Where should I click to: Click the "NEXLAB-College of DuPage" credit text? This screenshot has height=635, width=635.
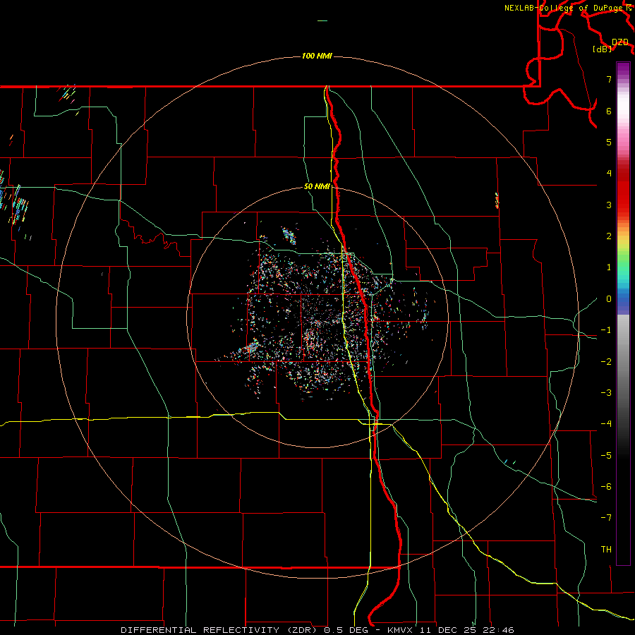[x=563, y=8]
